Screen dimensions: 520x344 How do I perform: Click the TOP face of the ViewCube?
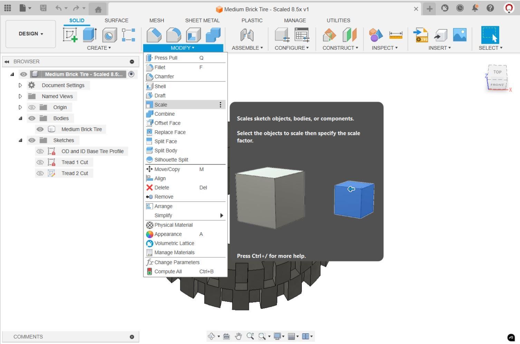click(x=497, y=72)
